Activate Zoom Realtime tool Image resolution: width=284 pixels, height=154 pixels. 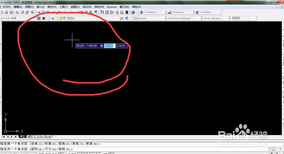(86, 12)
